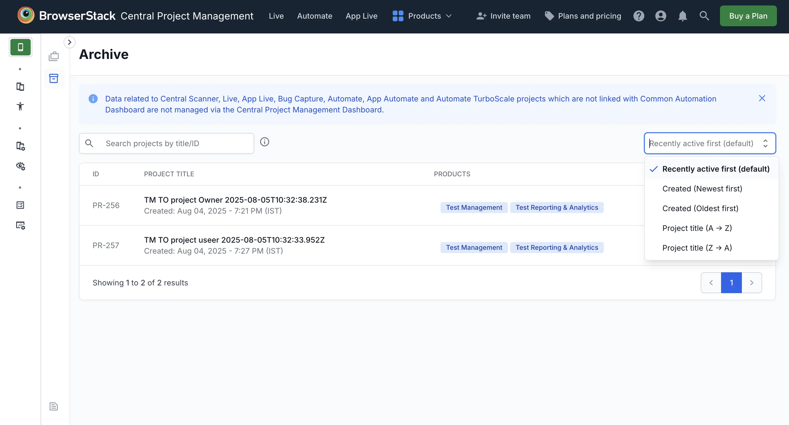The width and height of the screenshot is (789, 425).
Task: Click Test Management tag in PR-257 row
Action: point(474,248)
